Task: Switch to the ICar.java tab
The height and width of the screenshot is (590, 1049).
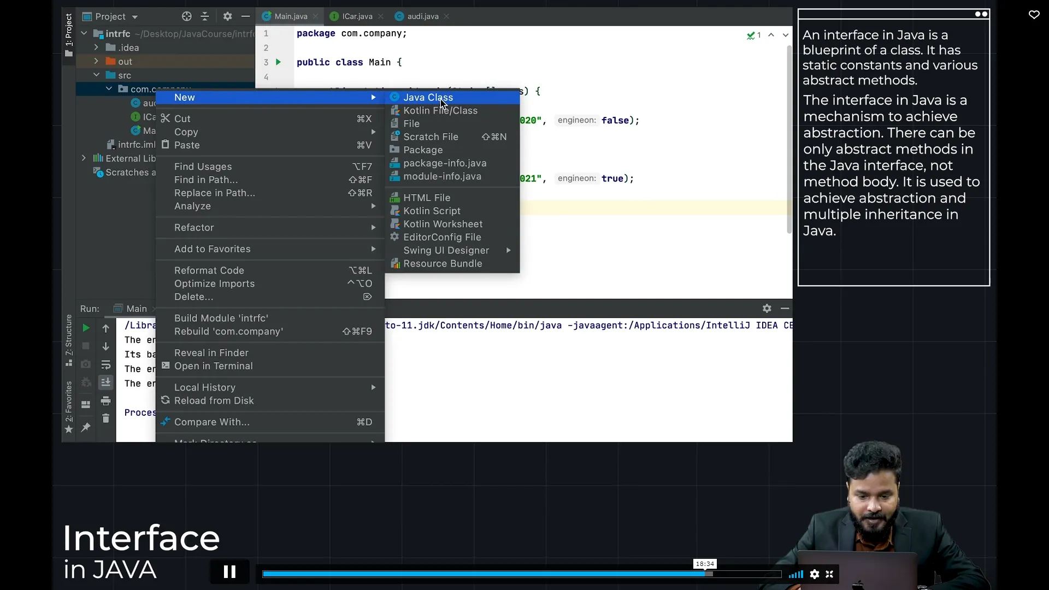Action: [x=357, y=16]
